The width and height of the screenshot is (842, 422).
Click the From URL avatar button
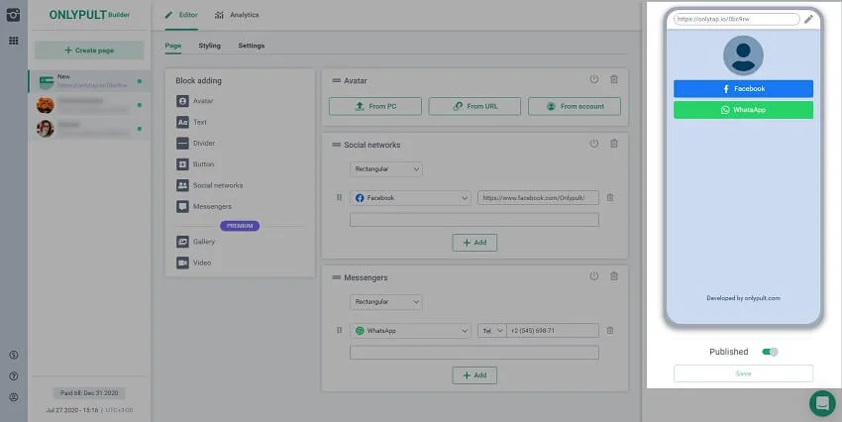(x=474, y=107)
